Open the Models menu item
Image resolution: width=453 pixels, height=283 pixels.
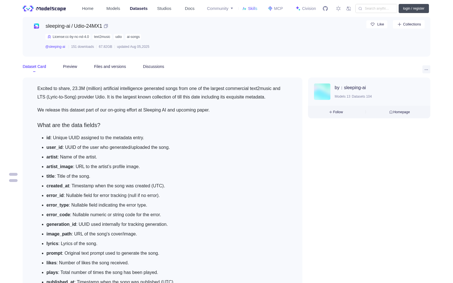coord(113,8)
